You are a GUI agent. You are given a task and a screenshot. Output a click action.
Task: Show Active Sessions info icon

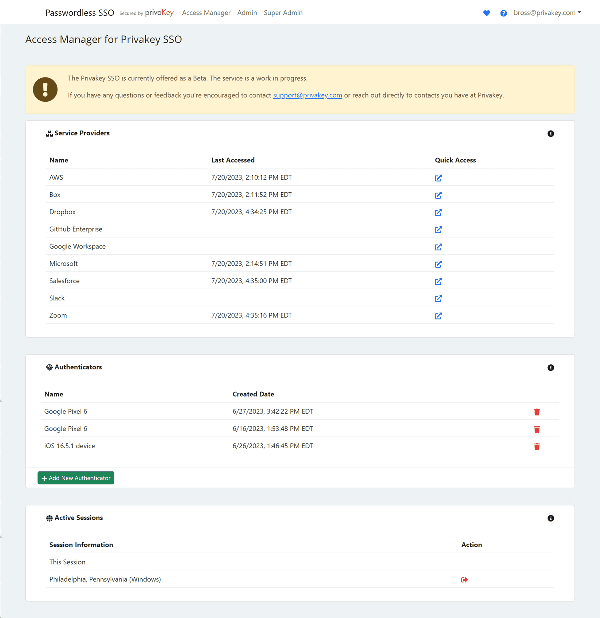tap(551, 518)
